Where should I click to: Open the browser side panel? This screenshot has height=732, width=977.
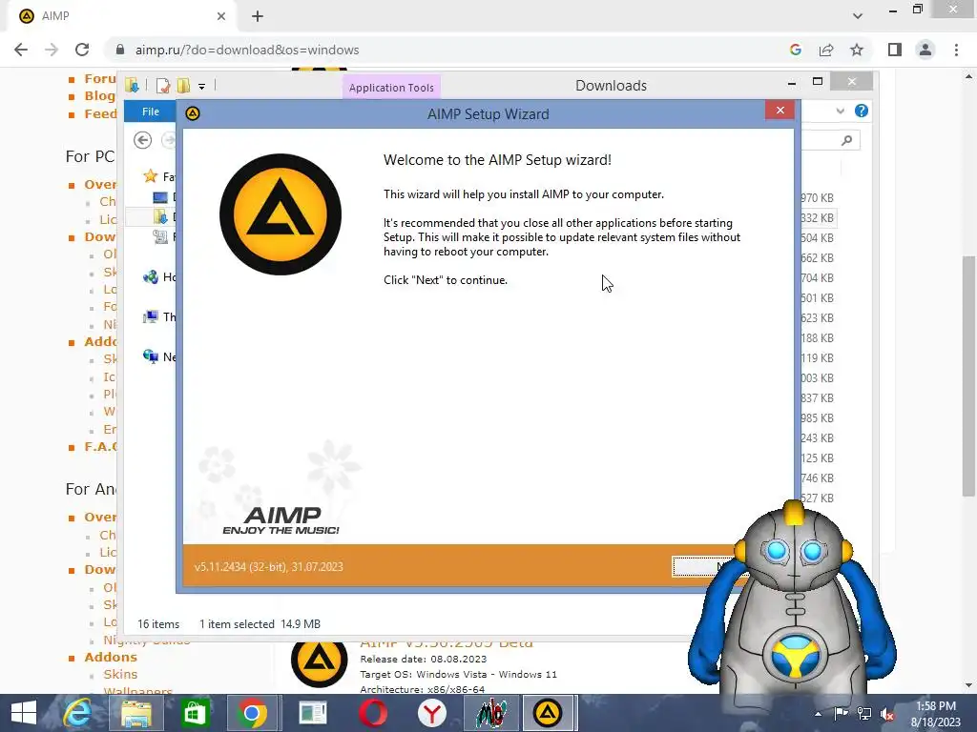[895, 50]
